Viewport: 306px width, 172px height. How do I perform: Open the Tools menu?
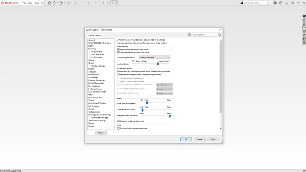[x=37, y=3]
